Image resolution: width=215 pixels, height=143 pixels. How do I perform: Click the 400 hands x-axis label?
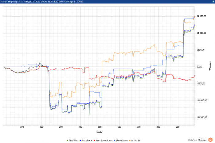80,127
